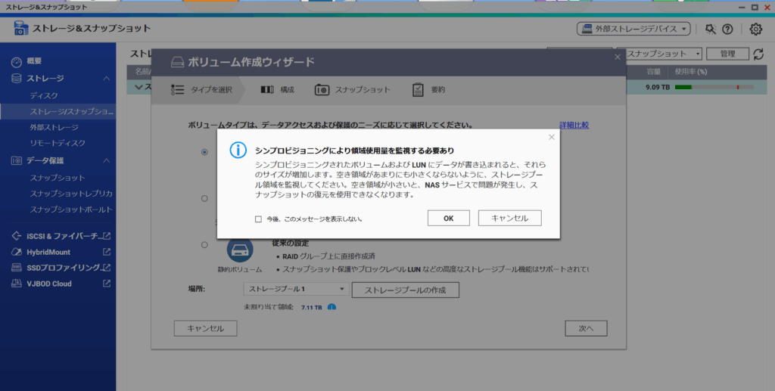Open the 詳細比較 link
Viewport: 775px width, 391px height.
tap(574, 125)
